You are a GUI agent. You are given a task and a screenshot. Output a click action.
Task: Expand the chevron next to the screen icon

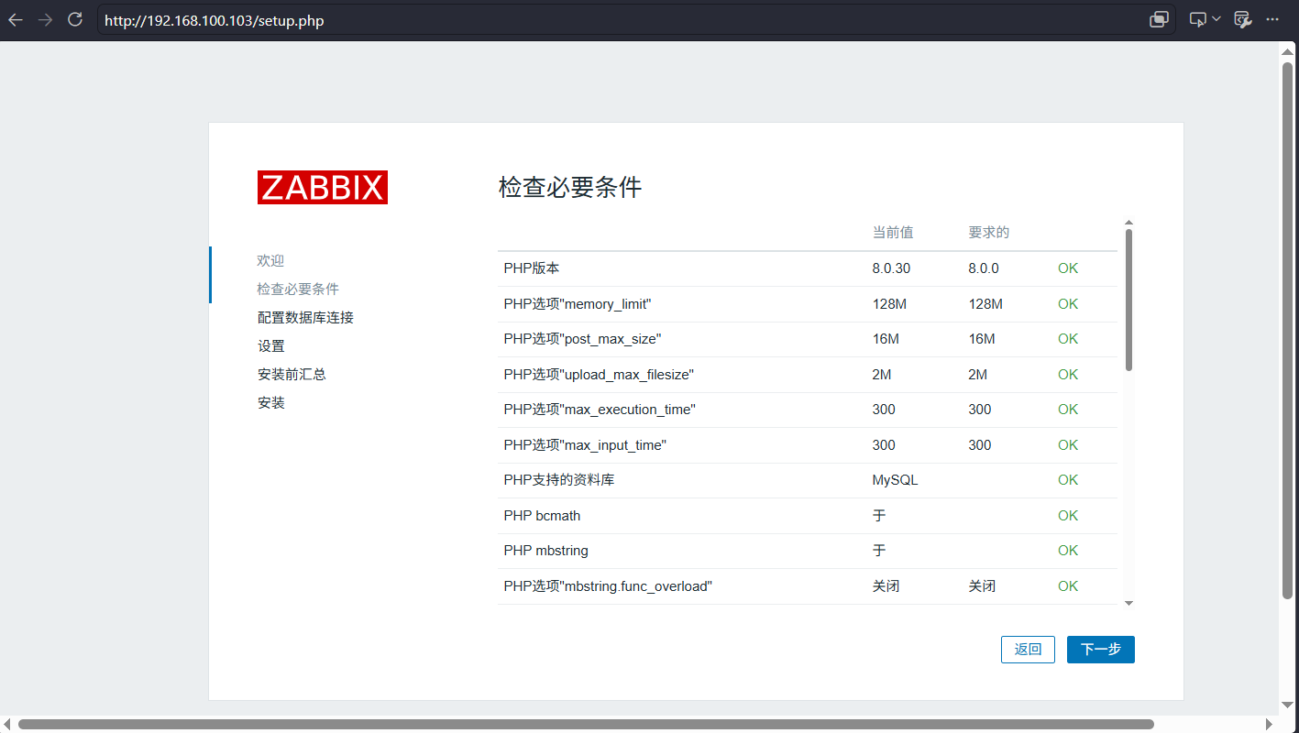[1216, 19]
